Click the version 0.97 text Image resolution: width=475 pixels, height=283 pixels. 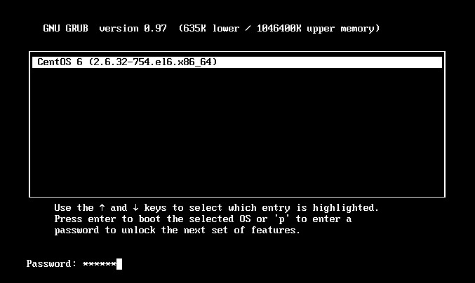tap(133, 29)
